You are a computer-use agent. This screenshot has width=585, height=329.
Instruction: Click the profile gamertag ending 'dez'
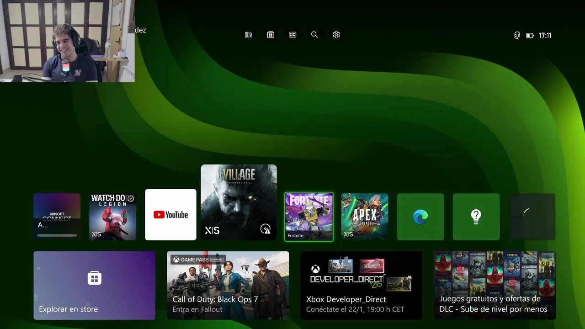pos(140,30)
